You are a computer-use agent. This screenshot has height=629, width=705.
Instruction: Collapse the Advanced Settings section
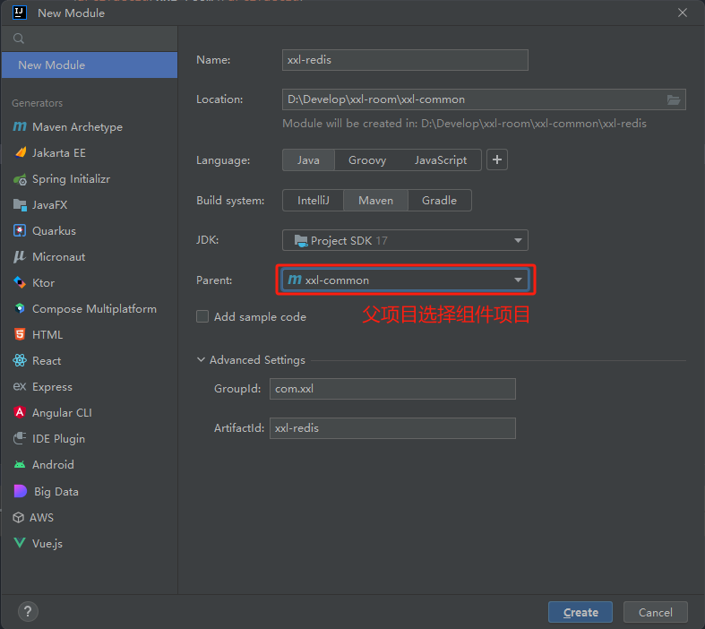tap(201, 359)
